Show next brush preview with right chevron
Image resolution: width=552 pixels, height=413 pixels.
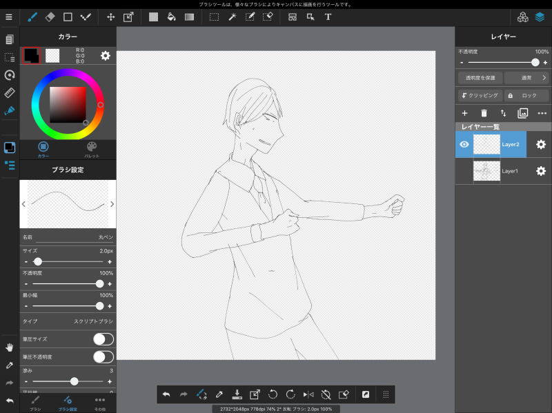click(112, 204)
